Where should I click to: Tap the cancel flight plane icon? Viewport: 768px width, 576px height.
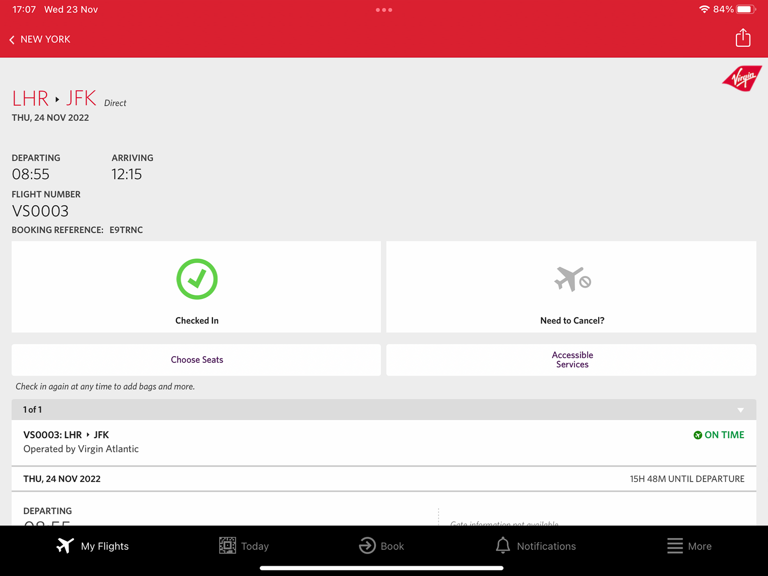click(572, 279)
